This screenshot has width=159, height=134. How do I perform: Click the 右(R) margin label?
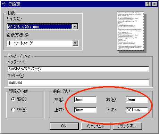click(x=111, y=100)
